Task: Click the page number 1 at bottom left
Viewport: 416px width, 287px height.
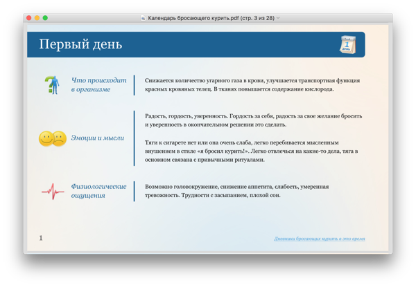Action: coord(41,238)
